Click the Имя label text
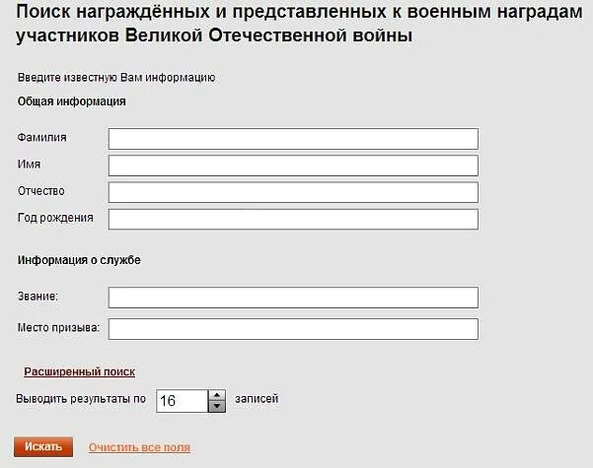This screenshot has width=593, height=468. [x=30, y=164]
